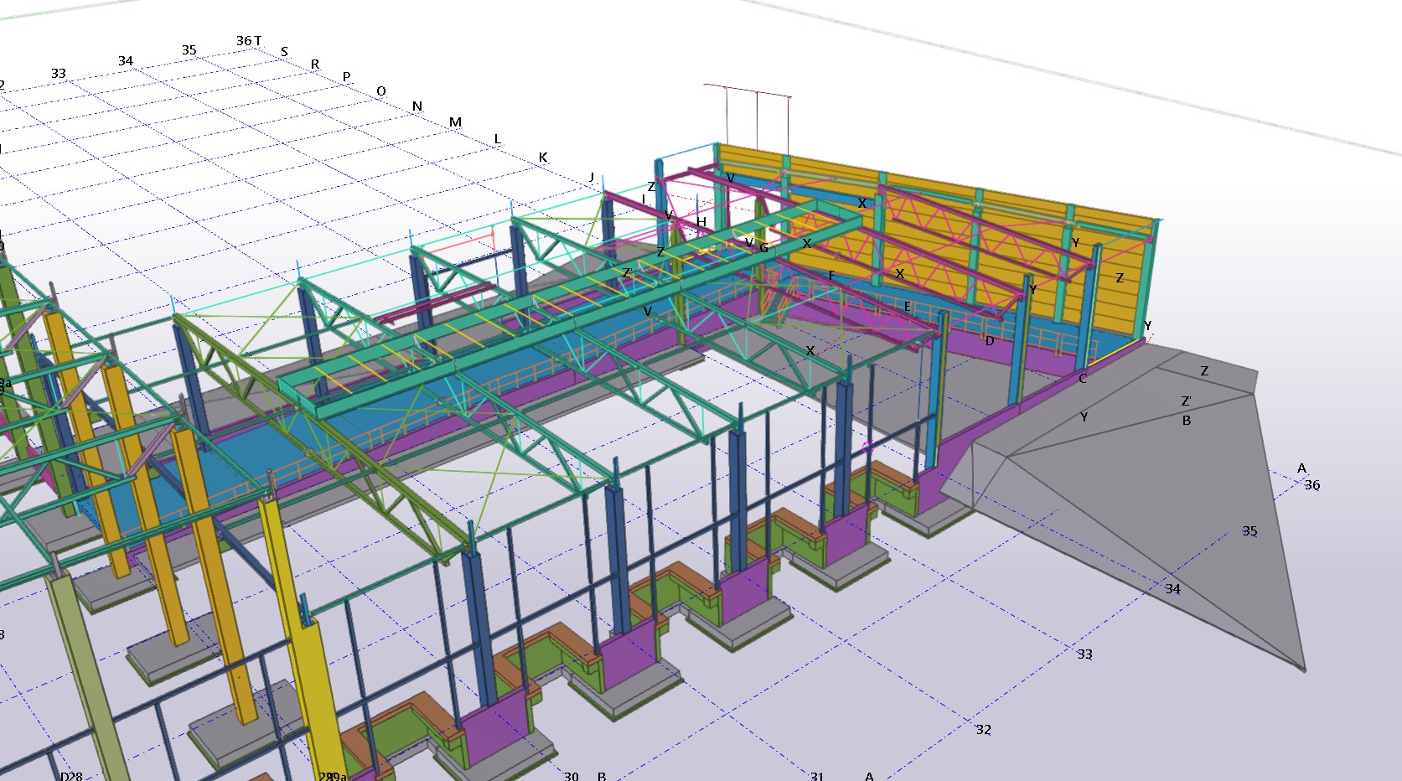Select grid label E on the truss
This screenshot has height=781, width=1402.
coord(907,308)
